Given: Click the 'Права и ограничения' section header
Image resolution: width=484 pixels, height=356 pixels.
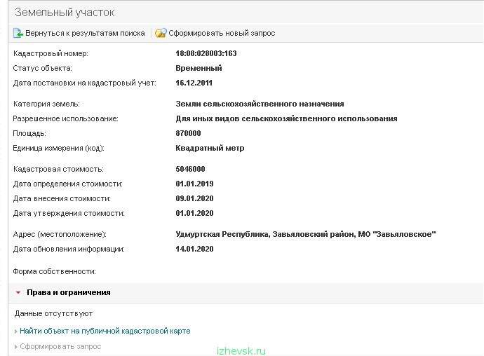Looking at the screenshot, I should (x=69, y=292).
